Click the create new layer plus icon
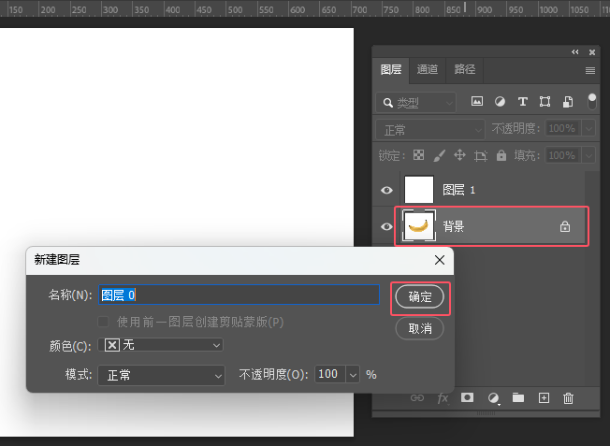The width and height of the screenshot is (610, 446). (x=544, y=397)
